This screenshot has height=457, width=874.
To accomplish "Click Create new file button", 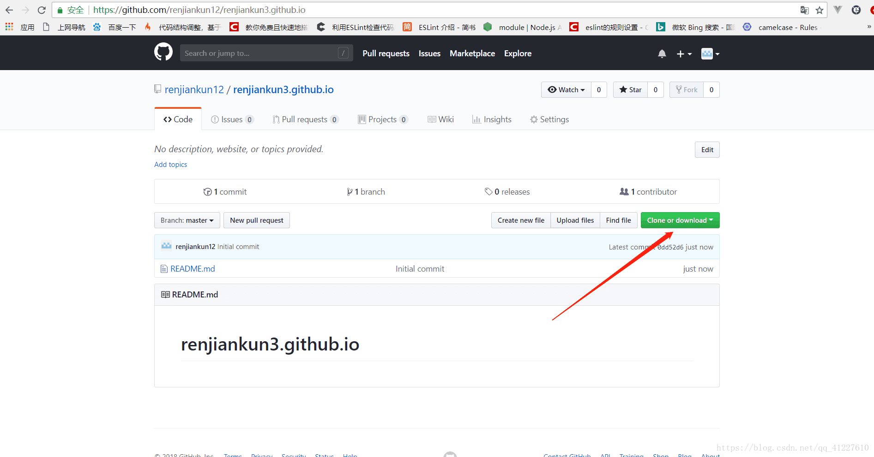I will (x=521, y=220).
